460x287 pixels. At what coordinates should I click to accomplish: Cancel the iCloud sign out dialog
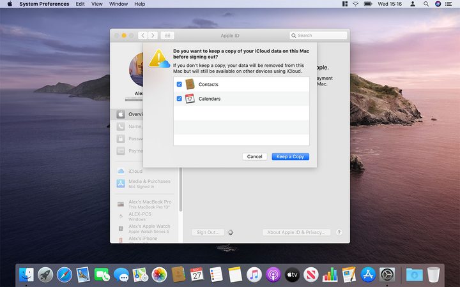click(x=254, y=157)
